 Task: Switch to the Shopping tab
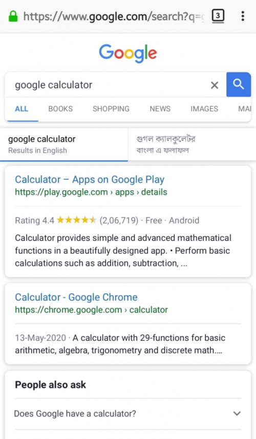click(x=111, y=108)
